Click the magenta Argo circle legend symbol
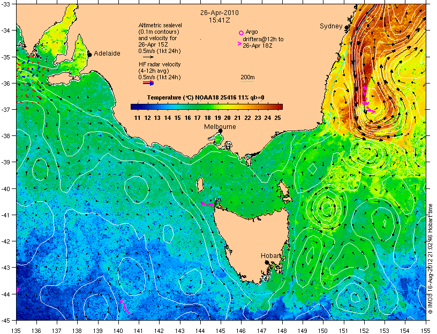 (242, 33)
